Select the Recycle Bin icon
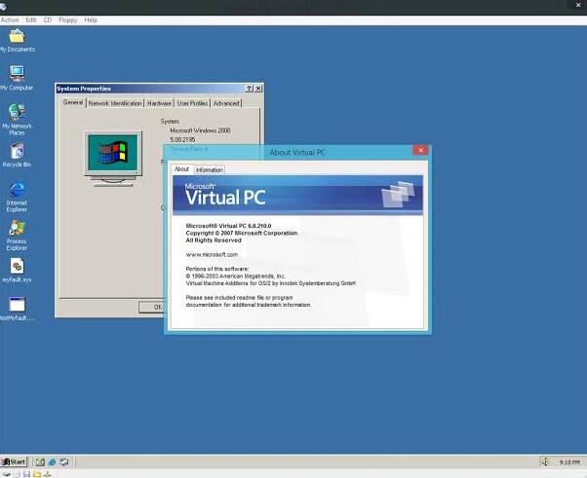Image resolution: width=587 pixels, height=478 pixels. (x=17, y=155)
